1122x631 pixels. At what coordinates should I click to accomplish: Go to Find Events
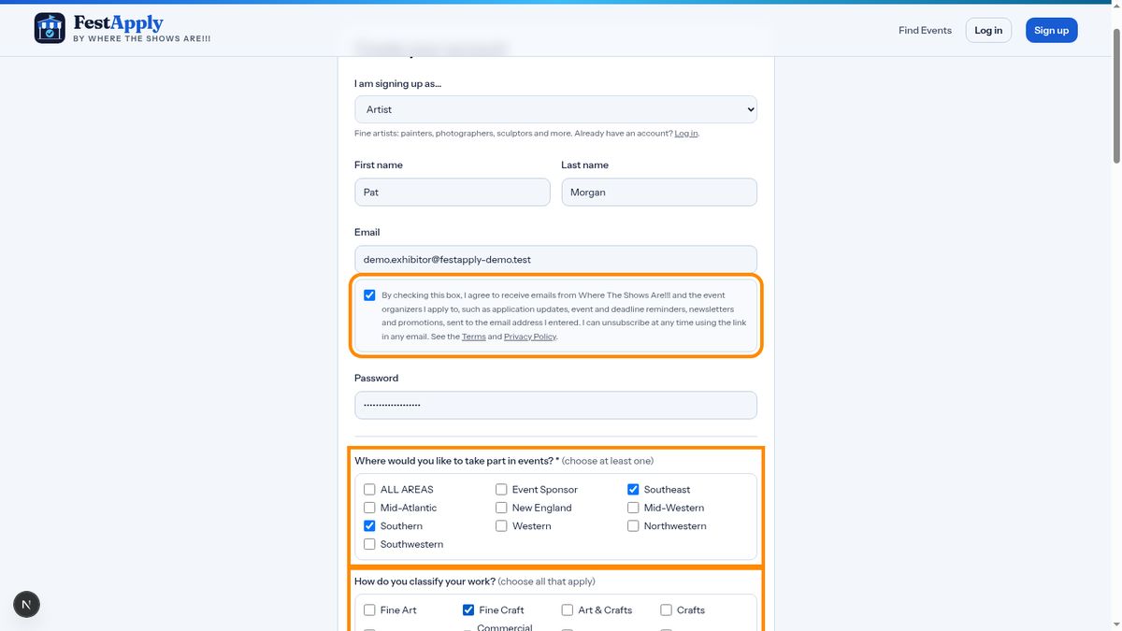coord(925,30)
